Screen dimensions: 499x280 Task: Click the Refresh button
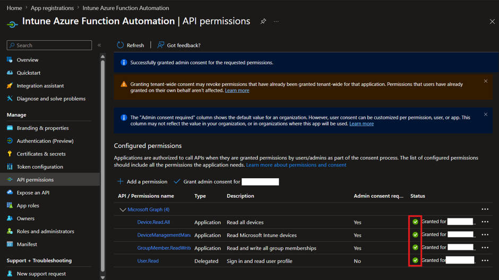(x=131, y=45)
